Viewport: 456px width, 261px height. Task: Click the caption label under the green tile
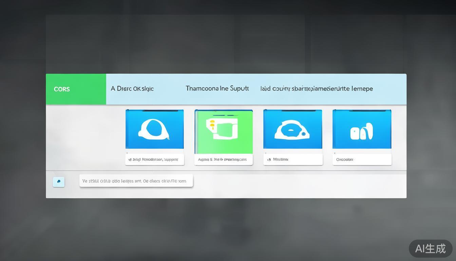(x=223, y=159)
